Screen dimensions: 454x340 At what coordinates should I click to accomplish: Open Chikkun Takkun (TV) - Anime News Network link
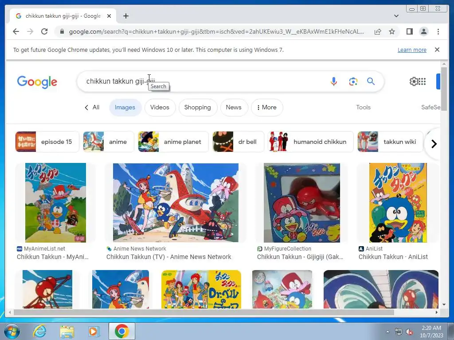click(169, 257)
